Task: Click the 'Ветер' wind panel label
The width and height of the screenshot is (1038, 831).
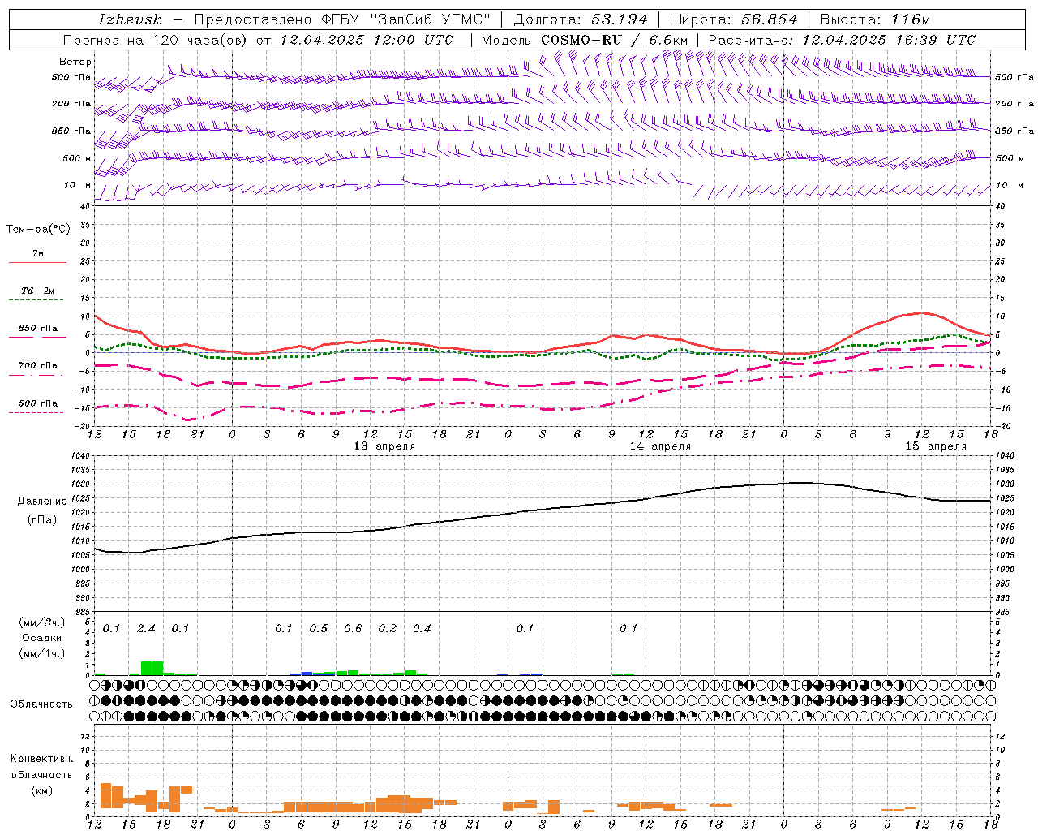Action: (x=75, y=62)
